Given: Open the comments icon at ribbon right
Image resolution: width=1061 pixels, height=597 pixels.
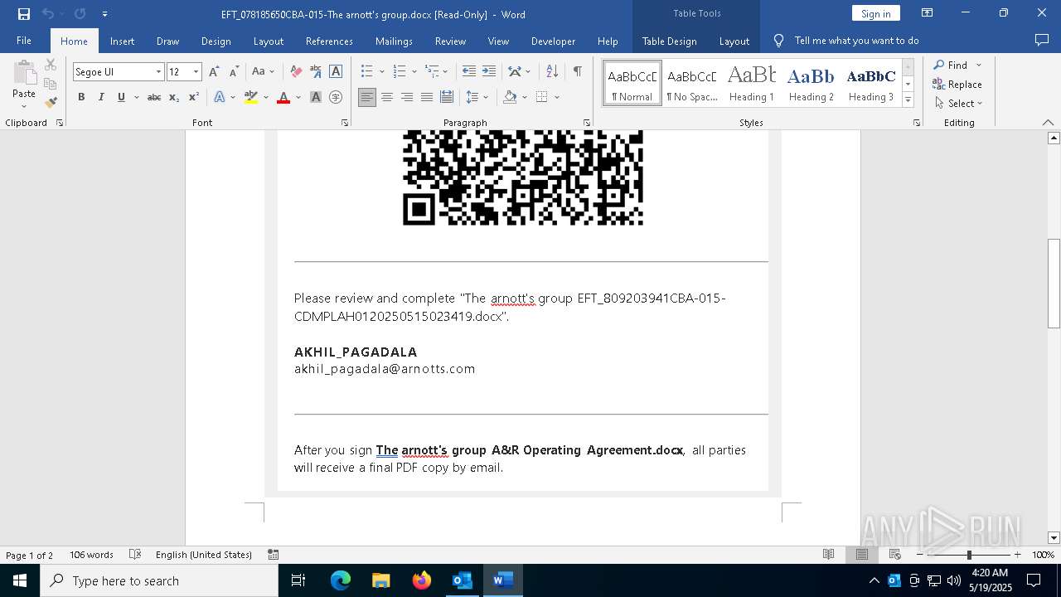Looking at the screenshot, I should tap(1042, 41).
